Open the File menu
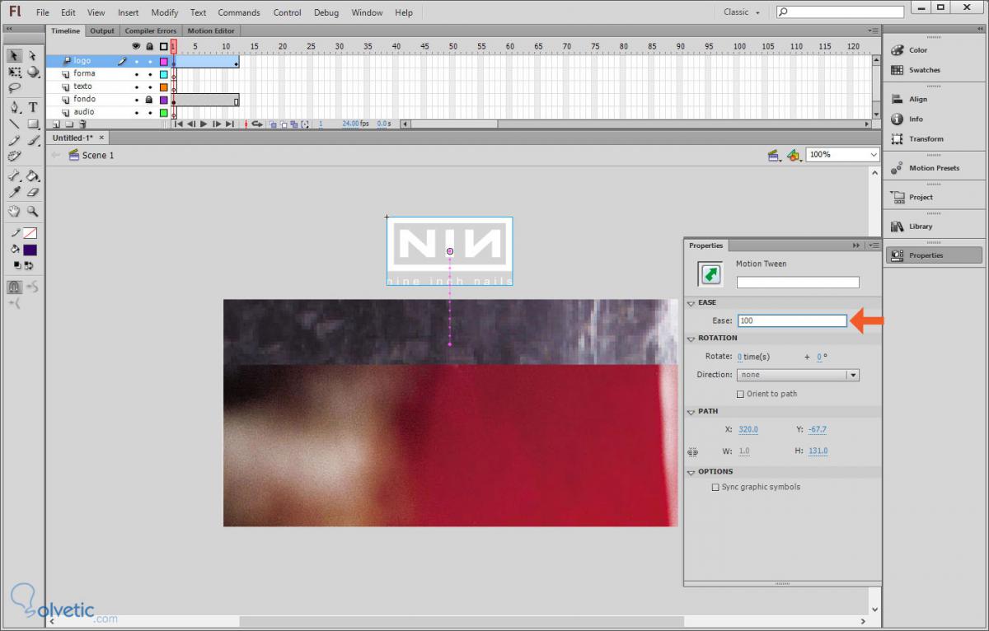The width and height of the screenshot is (989, 631). coord(43,12)
